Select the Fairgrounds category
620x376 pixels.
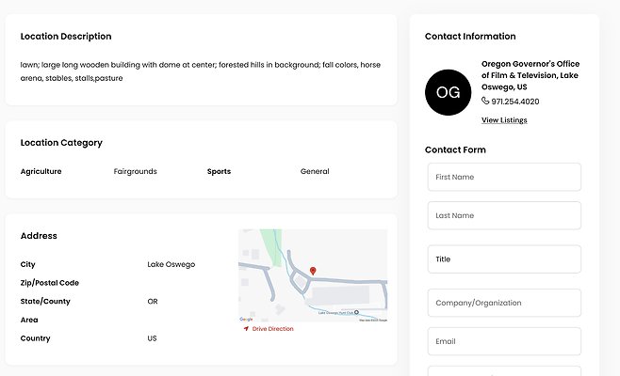pos(135,172)
